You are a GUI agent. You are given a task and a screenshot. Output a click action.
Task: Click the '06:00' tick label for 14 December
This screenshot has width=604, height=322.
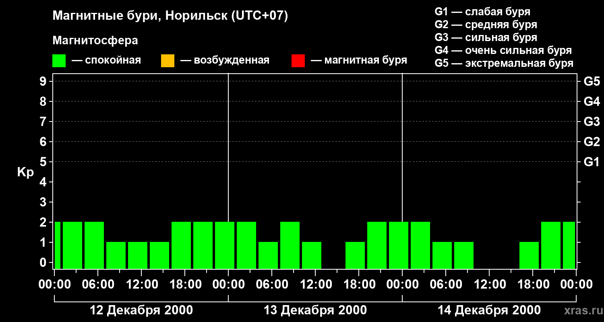446,284
